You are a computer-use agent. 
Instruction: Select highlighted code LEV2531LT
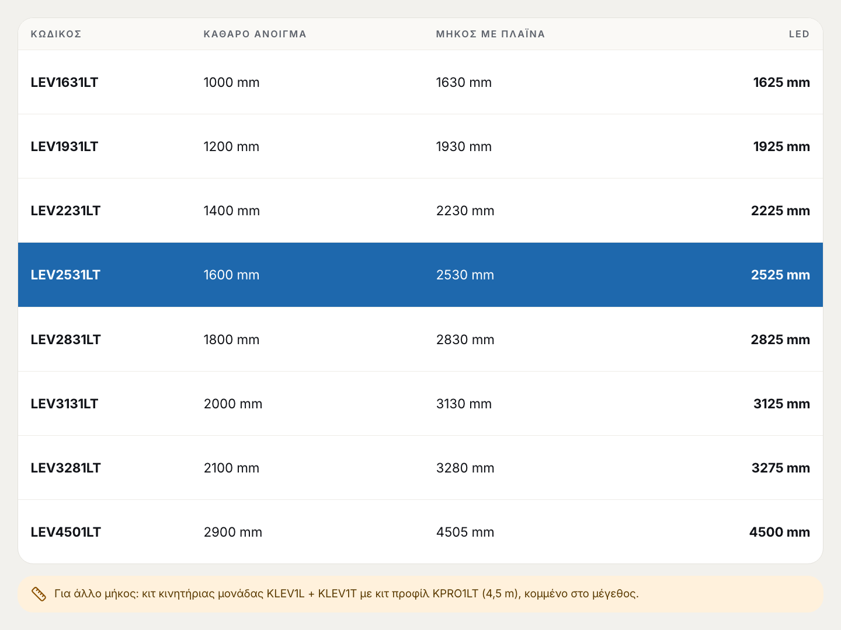[65, 275]
